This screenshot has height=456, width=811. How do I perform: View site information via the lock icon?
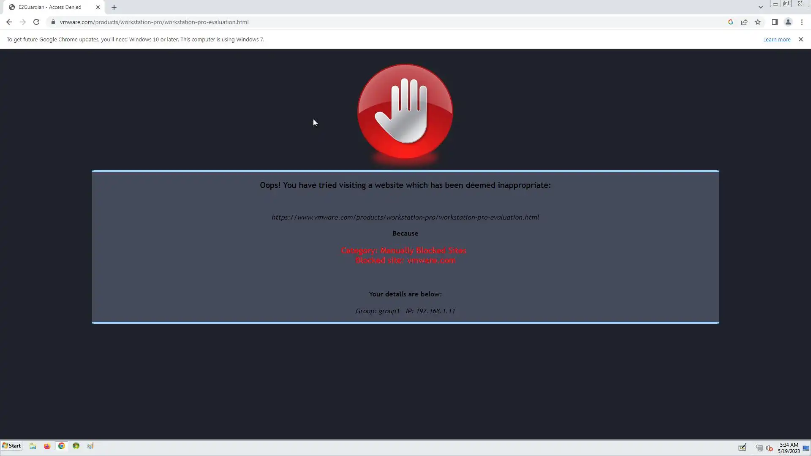(53, 22)
